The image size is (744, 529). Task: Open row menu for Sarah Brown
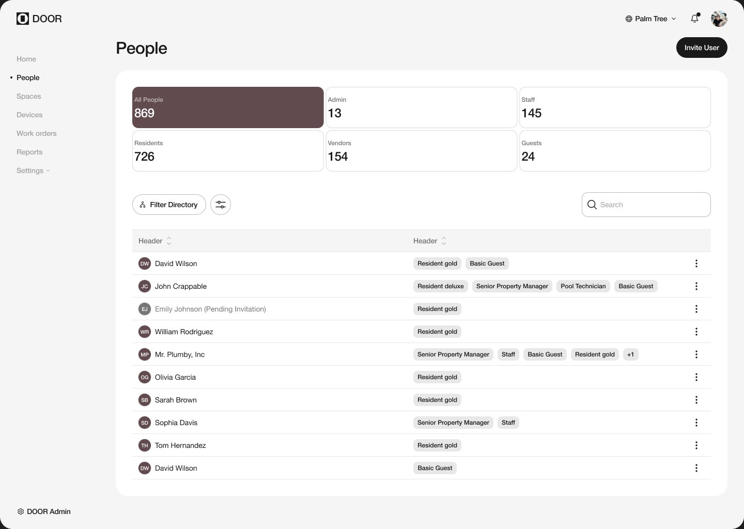click(696, 400)
